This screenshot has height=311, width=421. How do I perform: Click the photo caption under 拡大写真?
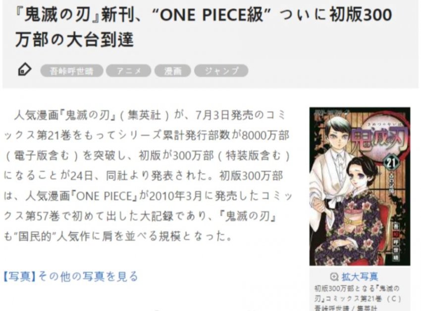point(358,298)
